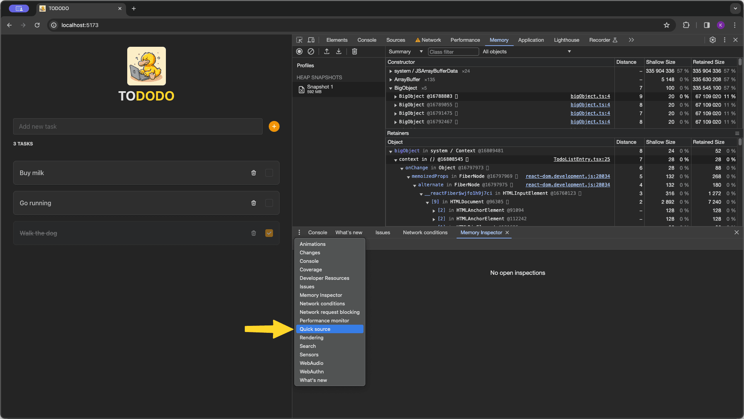Image resolution: width=744 pixels, height=419 pixels.
Task: Expand the BigObject x5 tree node
Action: 391,88
